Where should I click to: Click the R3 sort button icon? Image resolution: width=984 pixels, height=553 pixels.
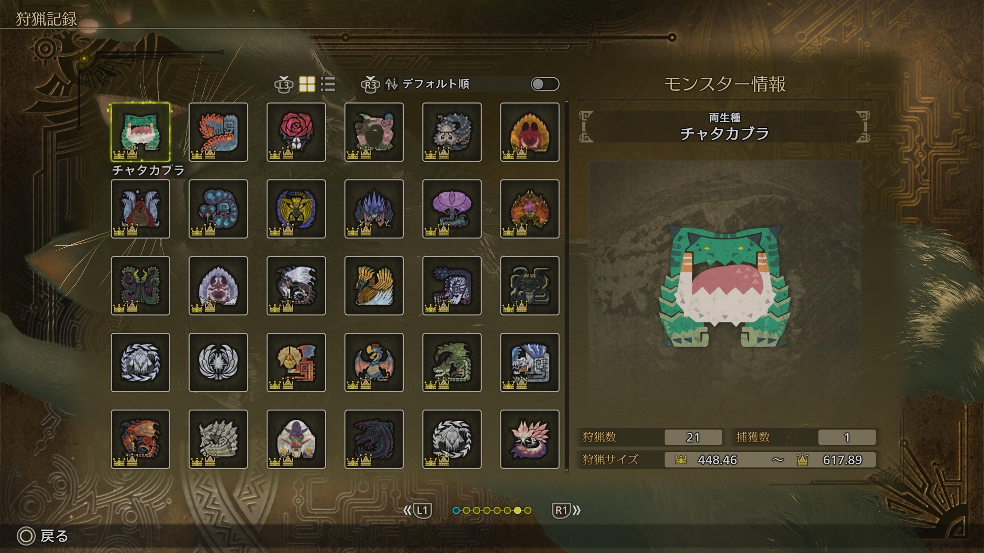(x=370, y=84)
